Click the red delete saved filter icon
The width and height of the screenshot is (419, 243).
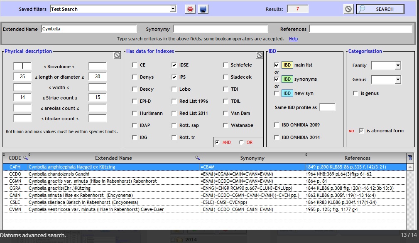pyautogui.click(x=190, y=9)
